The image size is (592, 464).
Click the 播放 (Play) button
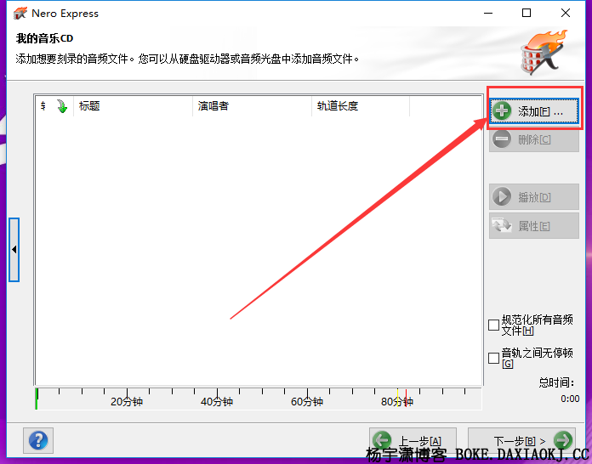(534, 197)
